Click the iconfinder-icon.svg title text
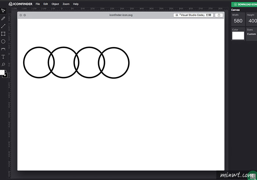Viewport: 257px width, 180px height. click(121, 15)
